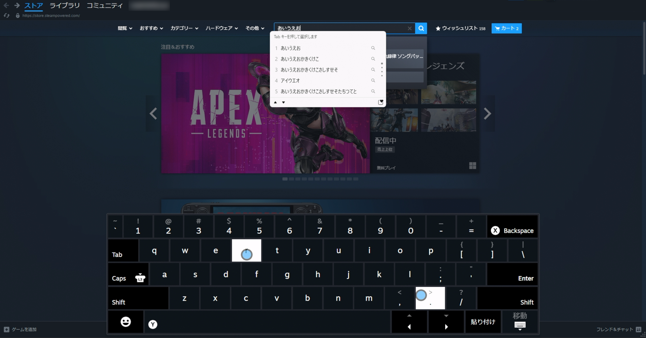The width and height of the screenshot is (646, 338).
Task: Click the Backspace key
Action: coord(512,226)
